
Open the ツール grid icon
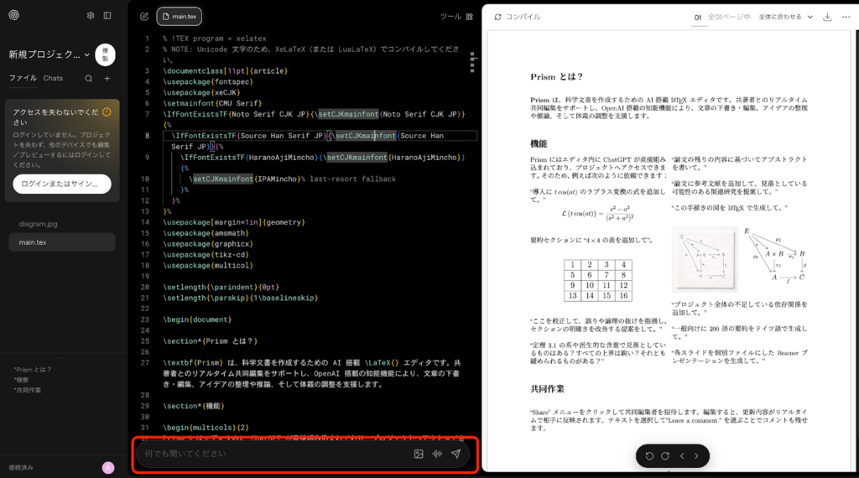coord(470,17)
